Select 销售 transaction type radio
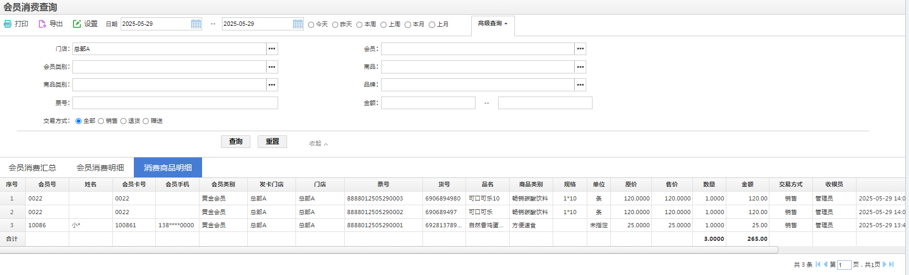The image size is (909, 275). [x=101, y=121]
